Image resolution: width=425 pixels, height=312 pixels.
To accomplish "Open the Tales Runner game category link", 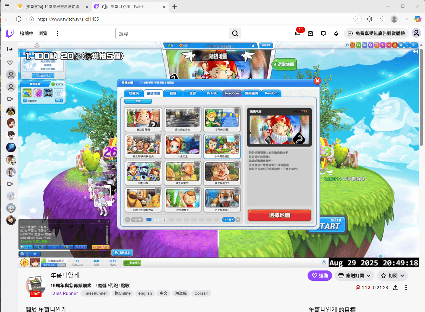I will point(64,293).
